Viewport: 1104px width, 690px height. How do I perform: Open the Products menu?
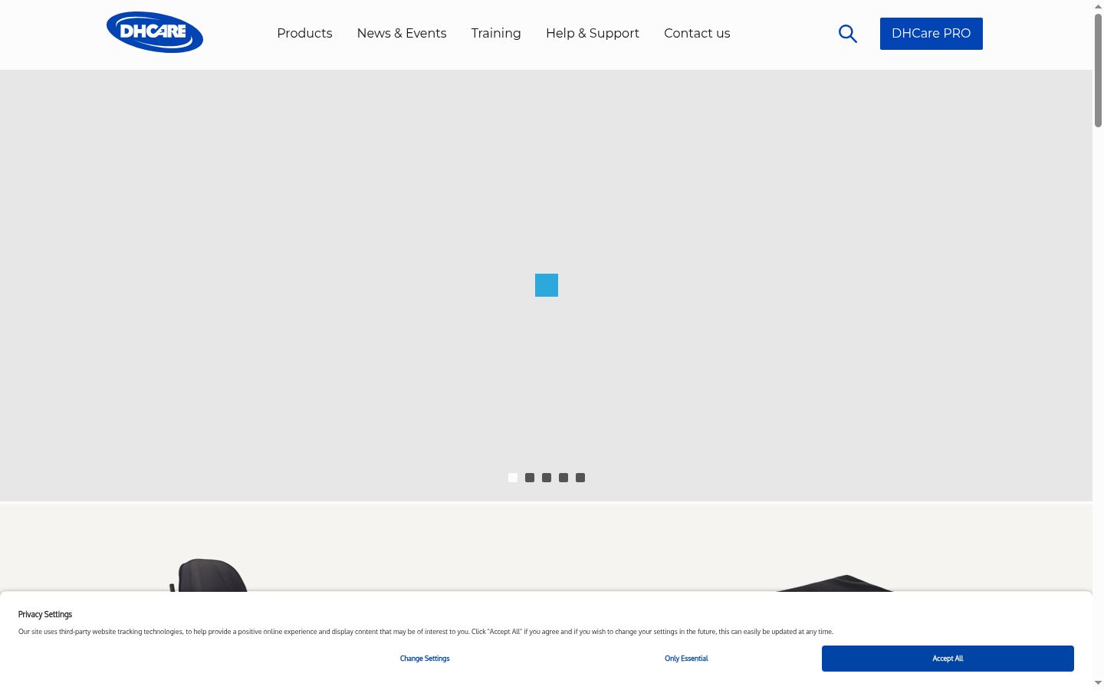[304, 33]
